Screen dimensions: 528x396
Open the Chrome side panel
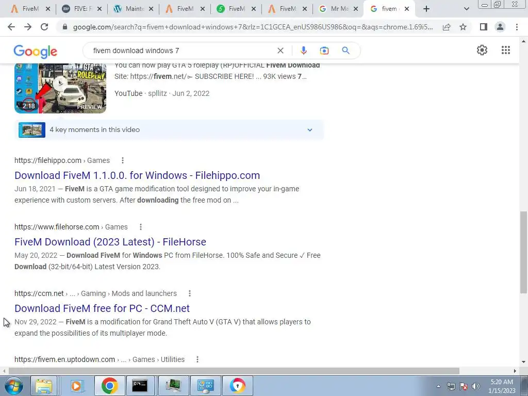pyautogui.click(x=484, y=27)
